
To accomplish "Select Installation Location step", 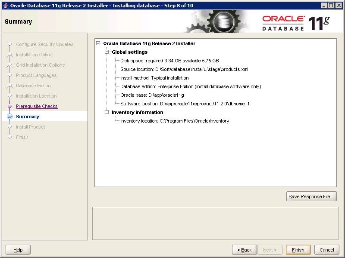I will point(36,96).
